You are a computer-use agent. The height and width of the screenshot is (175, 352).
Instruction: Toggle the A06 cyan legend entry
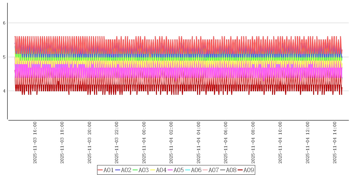(x=193, y=170)
